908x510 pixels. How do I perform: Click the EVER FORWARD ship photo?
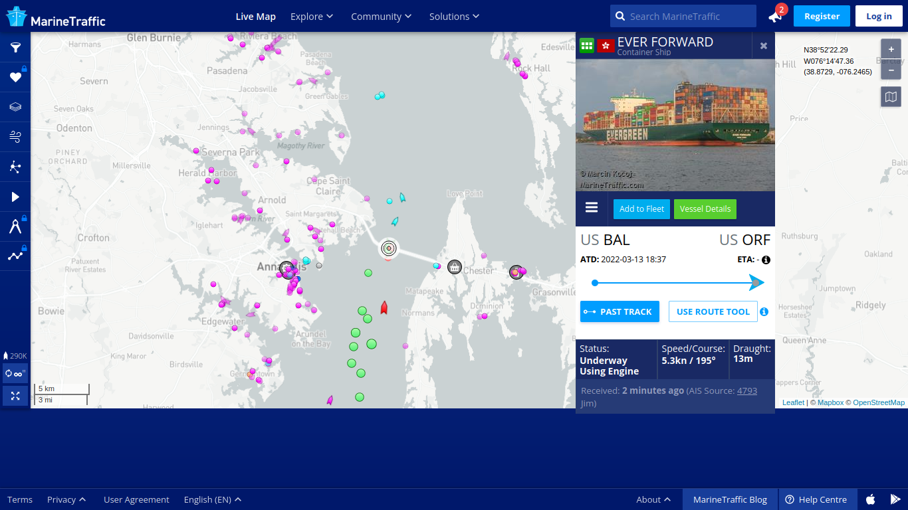click(x=675, y=126)
